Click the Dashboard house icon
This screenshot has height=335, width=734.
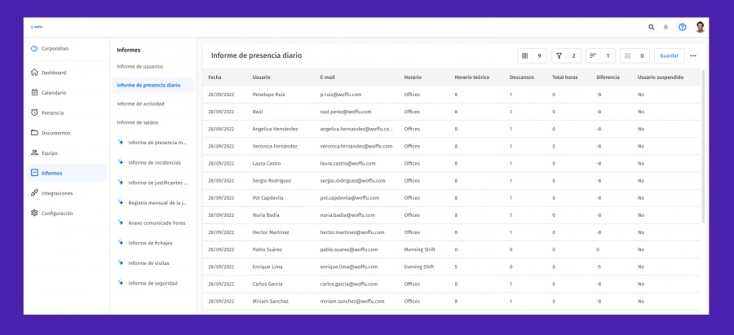34,73
